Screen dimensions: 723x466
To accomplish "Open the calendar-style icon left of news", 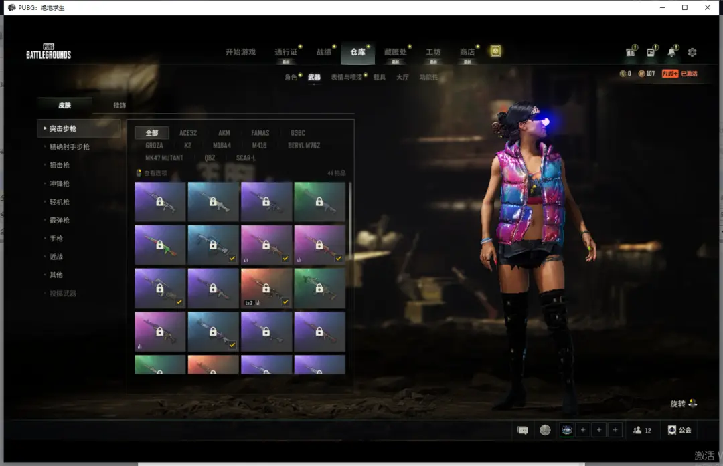I will click(x=631, y=52).
